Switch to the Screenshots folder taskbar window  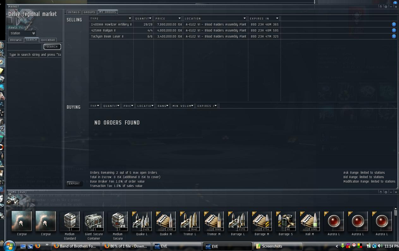click(278, 246)
